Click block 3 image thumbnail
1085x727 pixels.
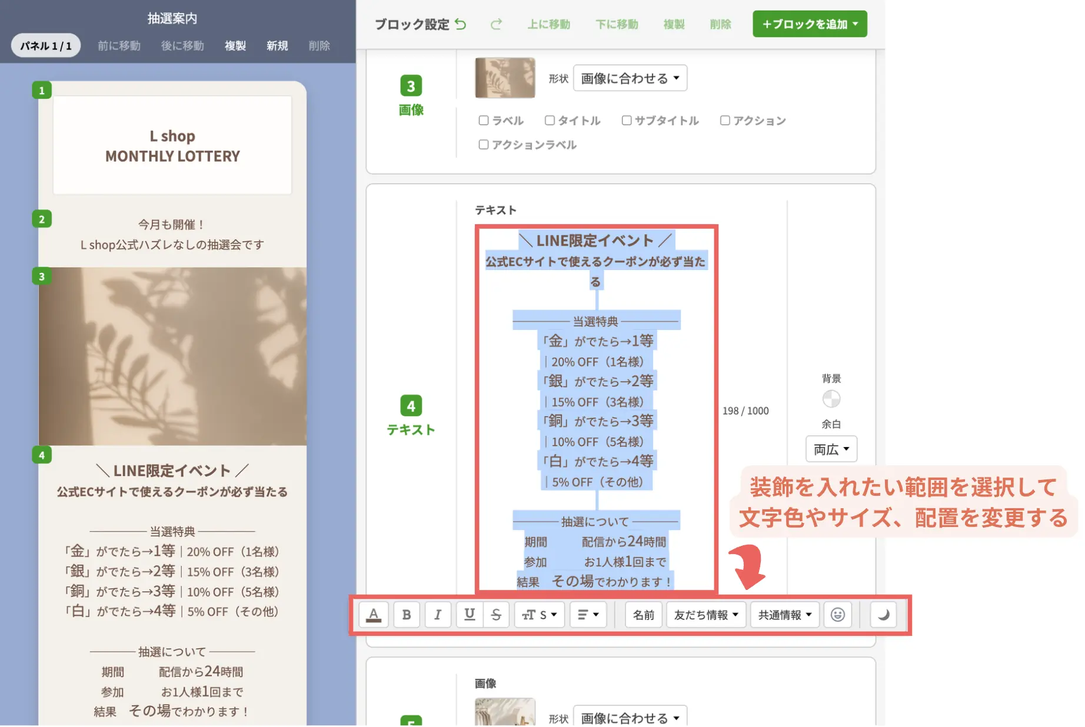505,78
